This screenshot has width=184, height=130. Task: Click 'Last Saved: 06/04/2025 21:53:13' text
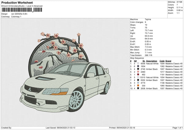click(x=60, y=128)
